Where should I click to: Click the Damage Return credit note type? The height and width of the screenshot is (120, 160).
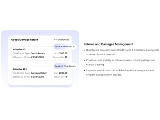coord(39,73)
